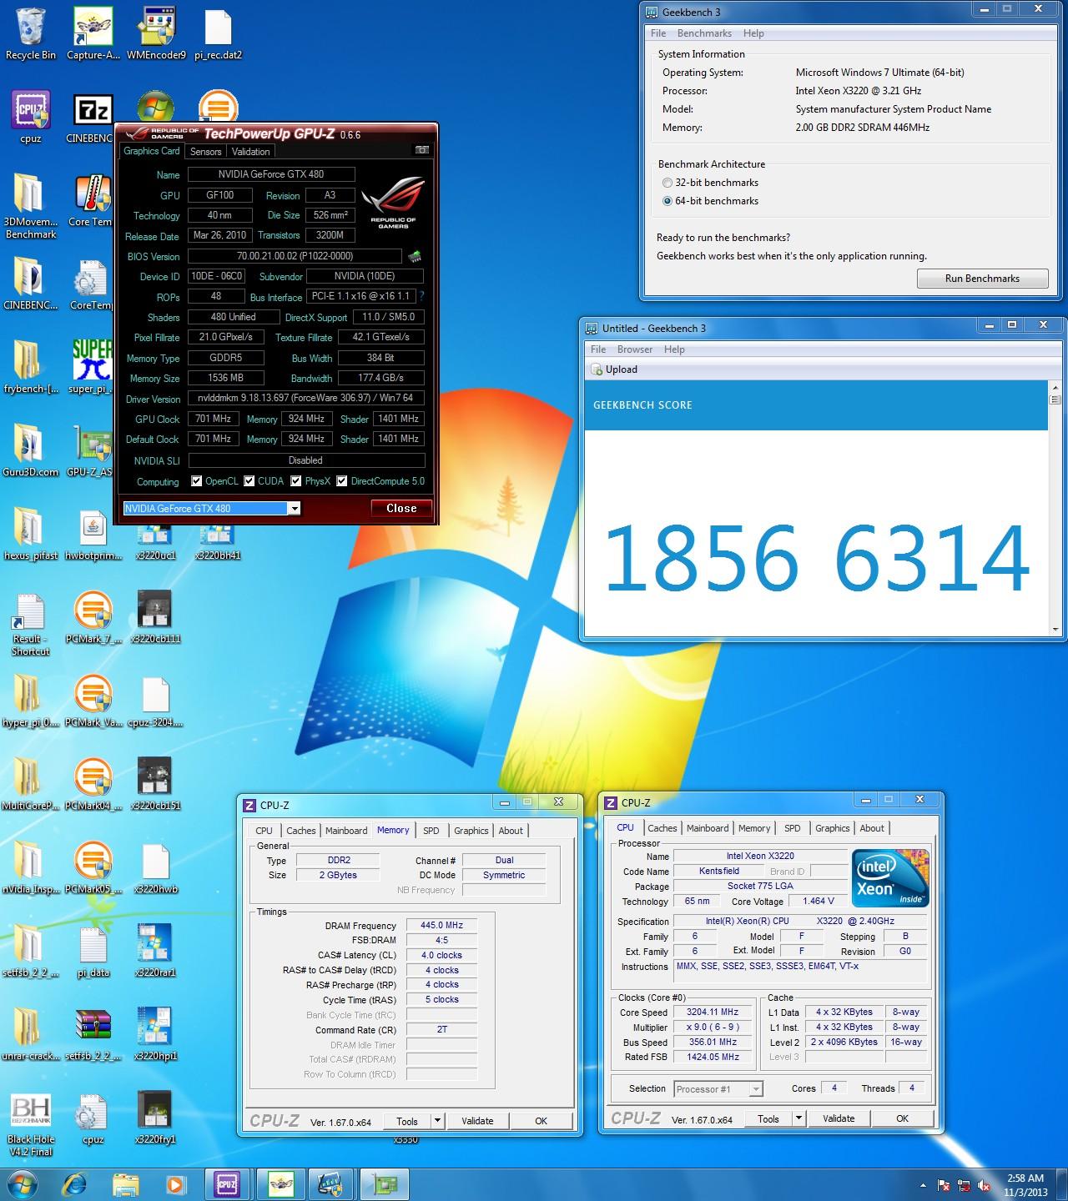Image resolution: width=1068 pixels, height=1201 pixels.
Task: Launch cpuz shortcut near the top of desktop
Action: coord(30,117)
